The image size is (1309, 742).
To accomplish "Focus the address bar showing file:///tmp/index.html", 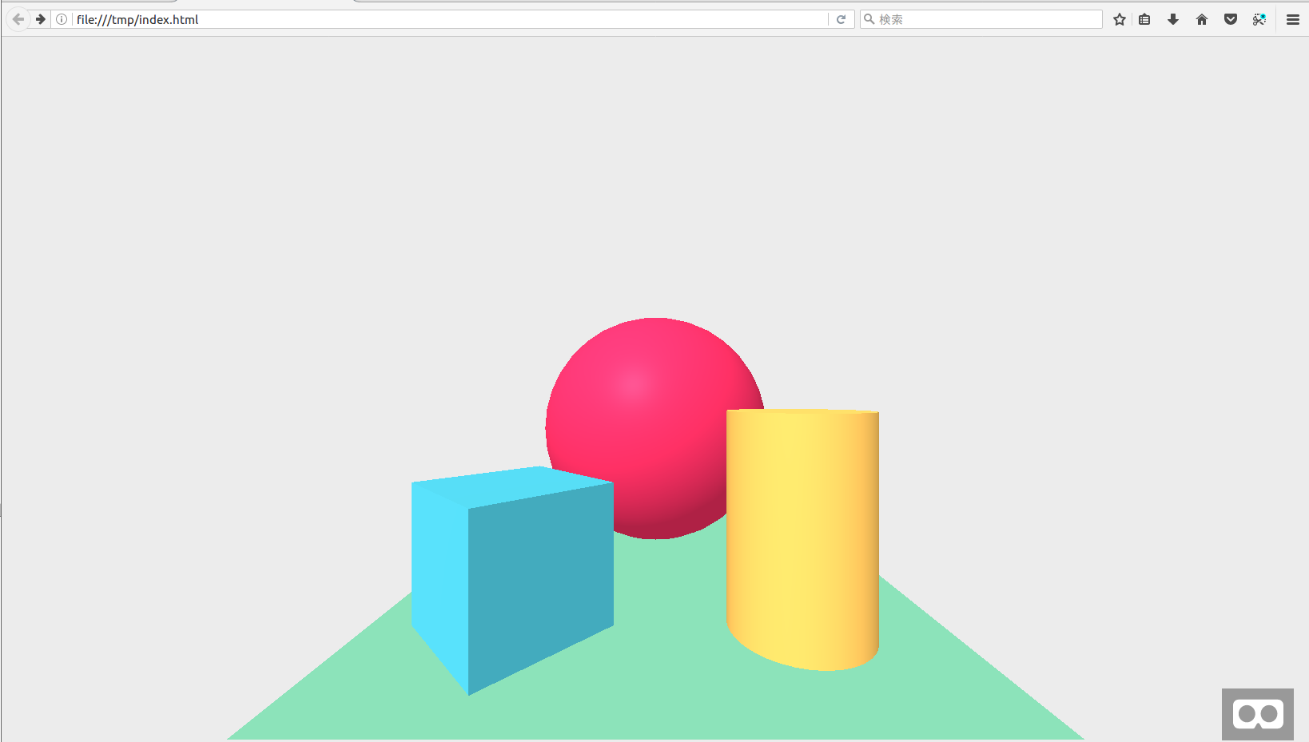I will point(450,19).
